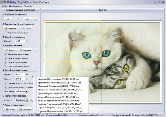Click the scanner import image icon
166x117 pixels.
(x=28, y=19)
